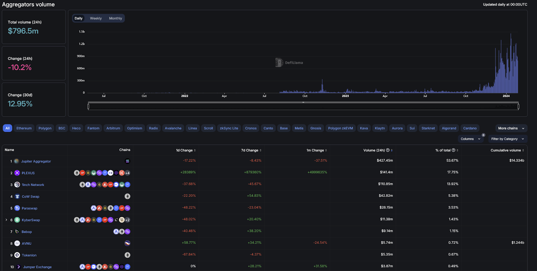
Task: Click Ethereum chain icon in CoW Swap row
Action: 128,196
